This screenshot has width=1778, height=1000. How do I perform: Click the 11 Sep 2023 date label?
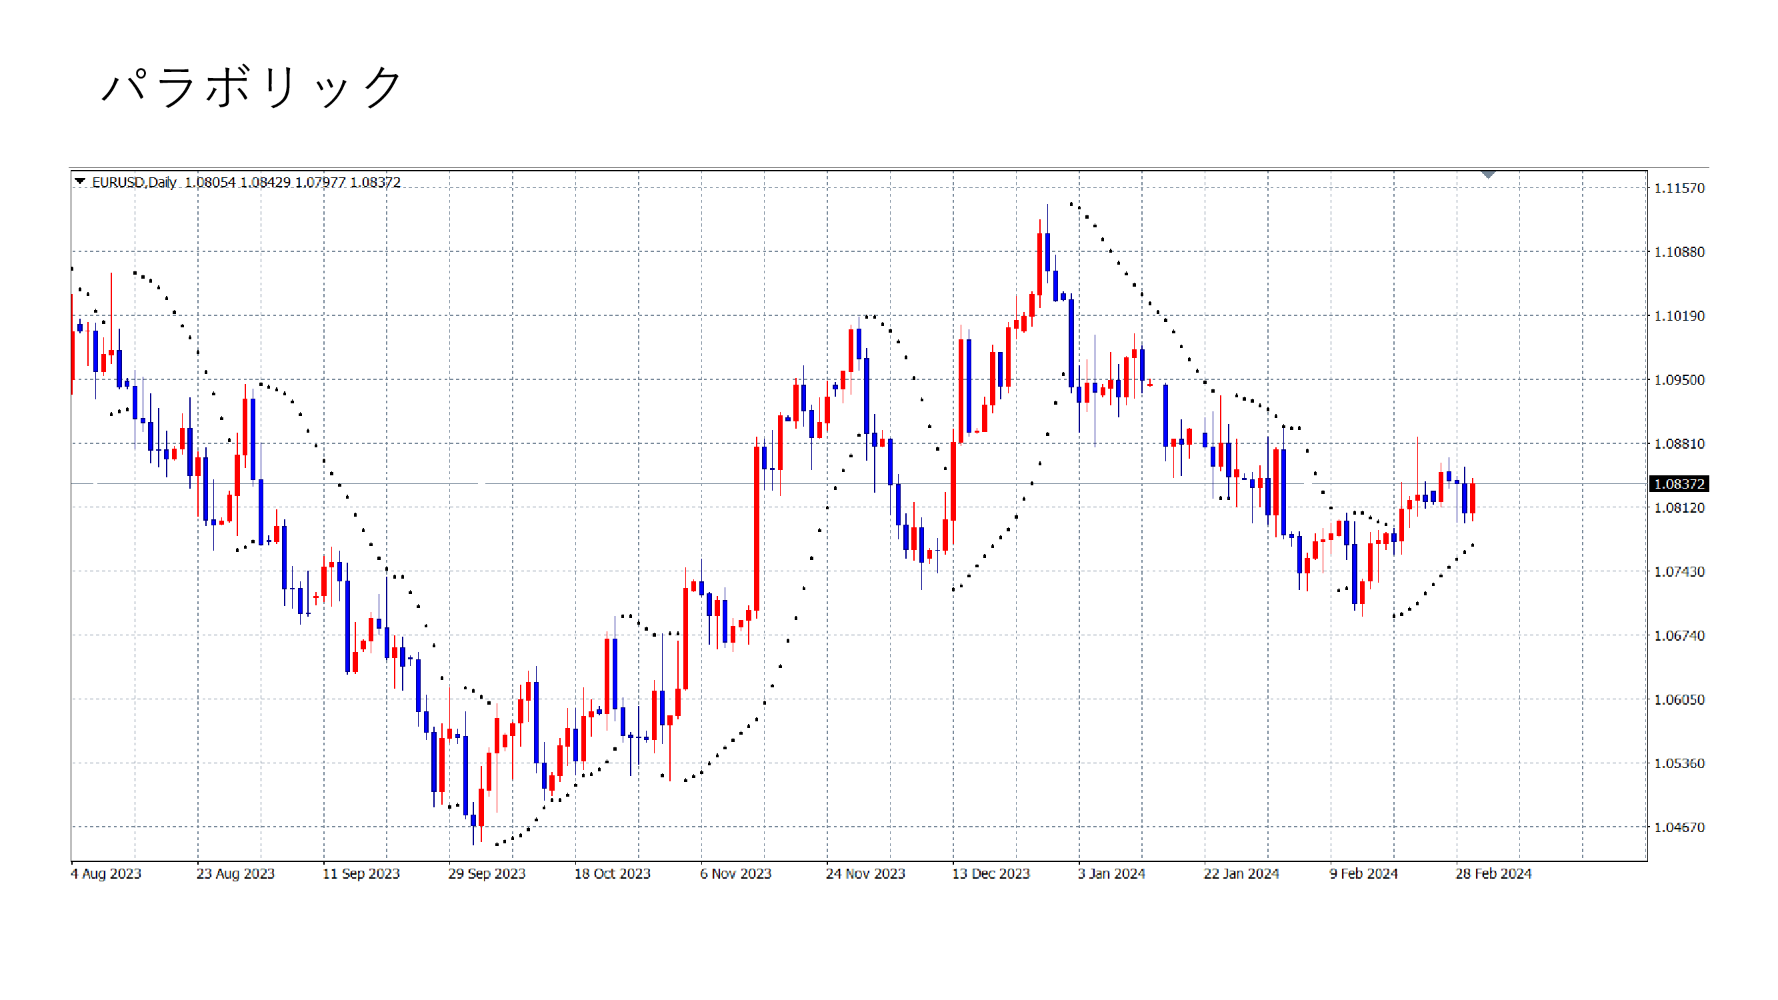click(361, 874)
